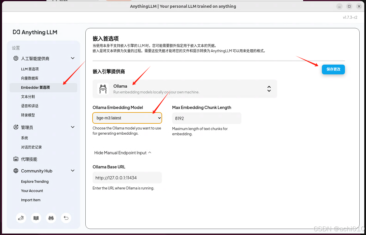Click the back arrow icon in footer
Viewport: 366px width, 235px height.
click(66, 218)
